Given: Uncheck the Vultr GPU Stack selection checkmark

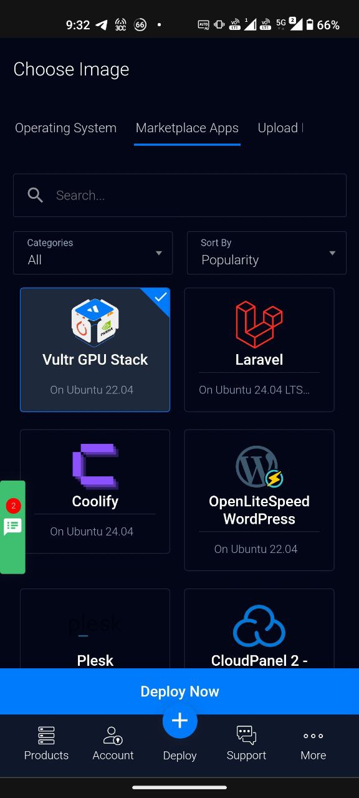Looking at the screenshot, I should [x=160, y=297].
